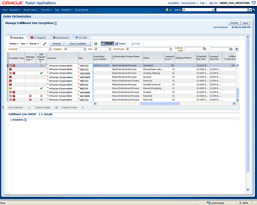The height and width of the screenshot is (205, 257).
Task: Open the Category filter dropdown
Action: click(84, 49)
